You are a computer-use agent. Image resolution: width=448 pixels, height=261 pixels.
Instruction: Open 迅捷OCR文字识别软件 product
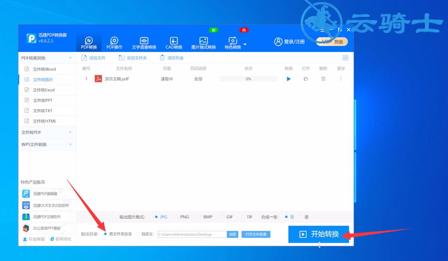47,205
